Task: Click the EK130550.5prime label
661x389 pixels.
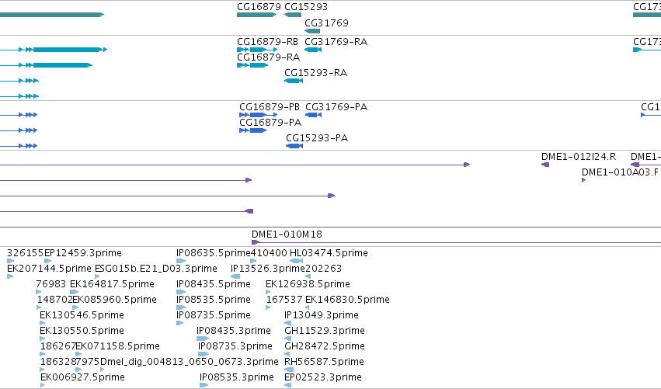Action: 82,331
